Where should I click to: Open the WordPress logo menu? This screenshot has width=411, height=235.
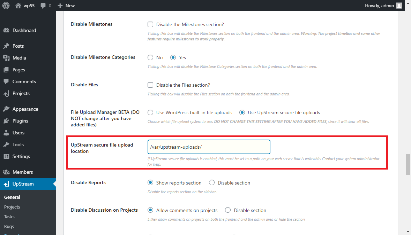pos(5,5)
